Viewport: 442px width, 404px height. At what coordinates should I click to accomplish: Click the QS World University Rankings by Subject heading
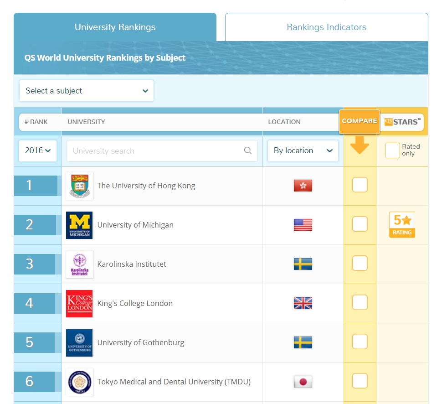[105, 58]
